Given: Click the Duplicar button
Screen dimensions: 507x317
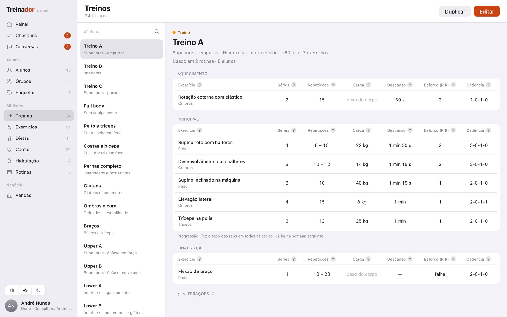Looking at the screenshot, I should [455, 12].
